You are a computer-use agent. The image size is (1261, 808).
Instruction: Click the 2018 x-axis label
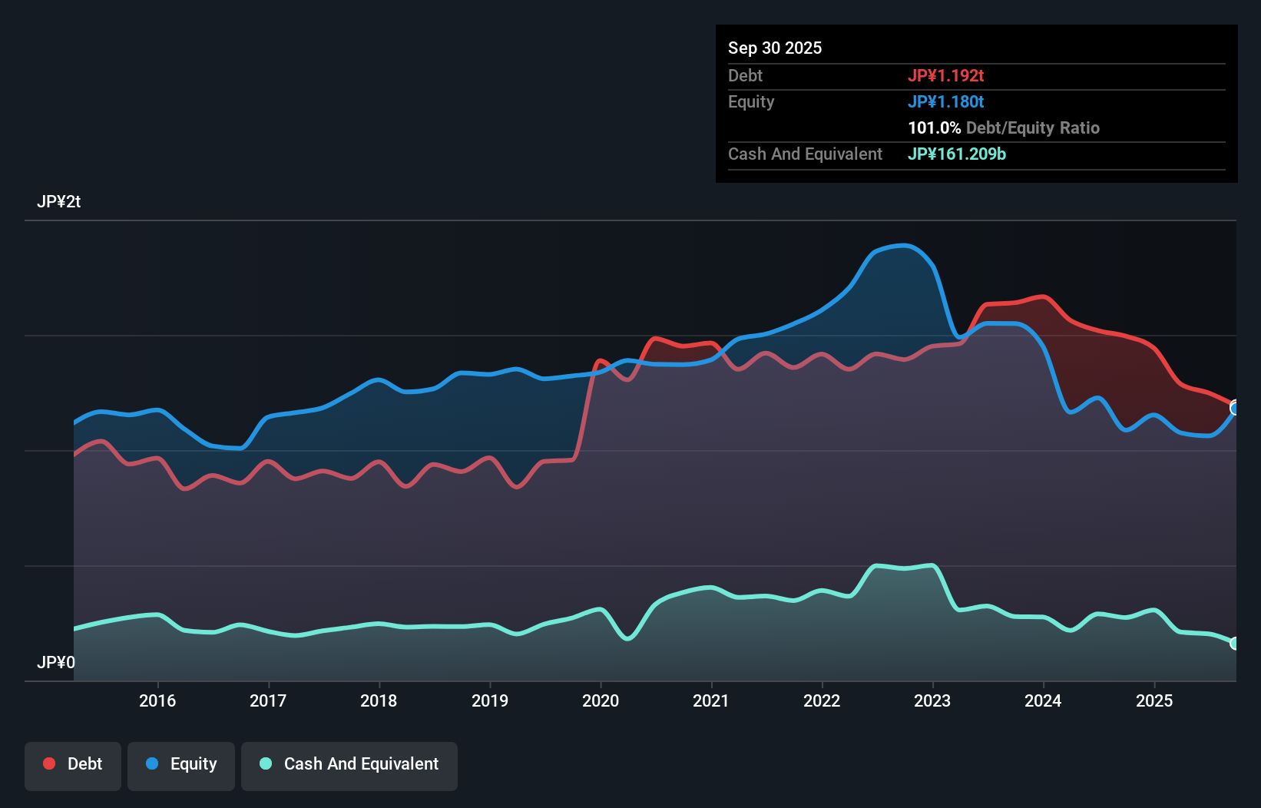379,700
